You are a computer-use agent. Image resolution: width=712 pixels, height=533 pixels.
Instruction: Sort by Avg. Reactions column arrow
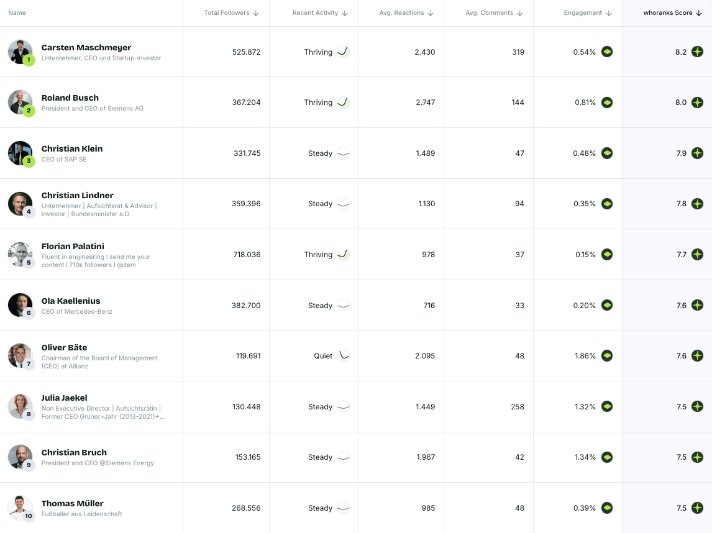(431, 13)
